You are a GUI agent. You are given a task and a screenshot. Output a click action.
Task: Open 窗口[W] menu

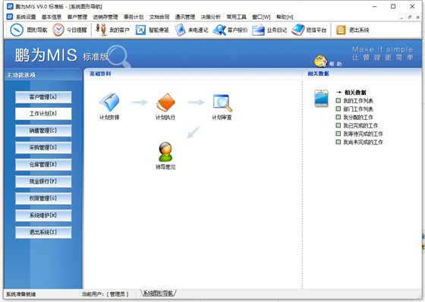[261, 17]
